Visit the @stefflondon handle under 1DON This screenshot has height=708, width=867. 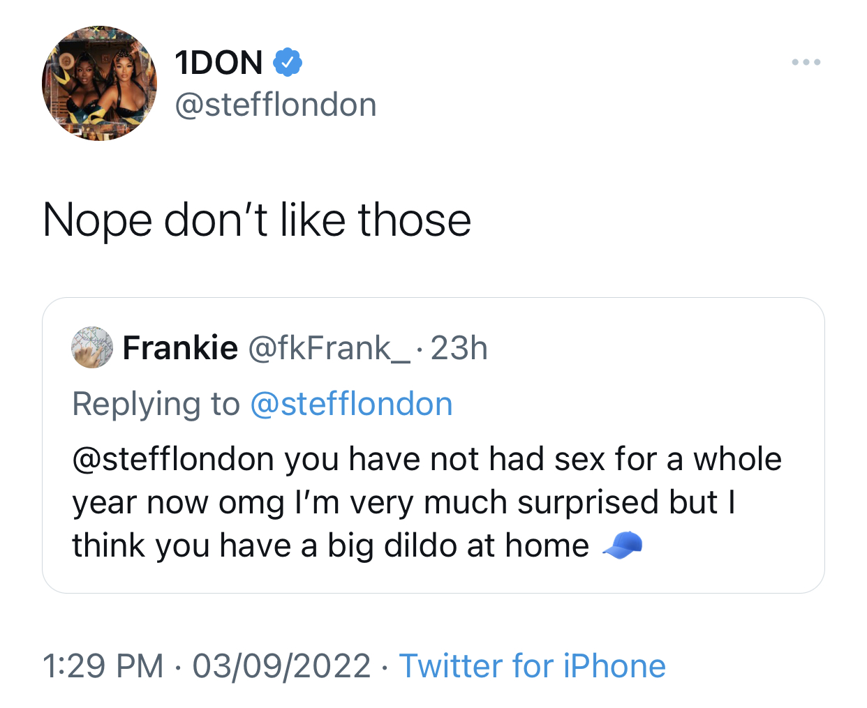pyautogui.click(x=276, y=105)
